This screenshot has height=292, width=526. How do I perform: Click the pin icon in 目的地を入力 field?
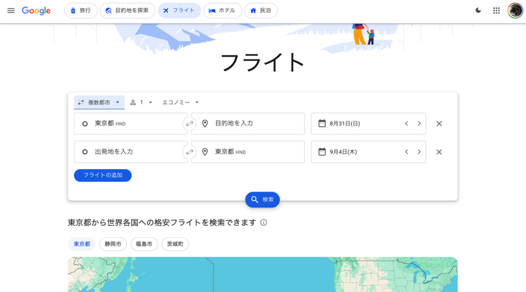pos(205,123)
